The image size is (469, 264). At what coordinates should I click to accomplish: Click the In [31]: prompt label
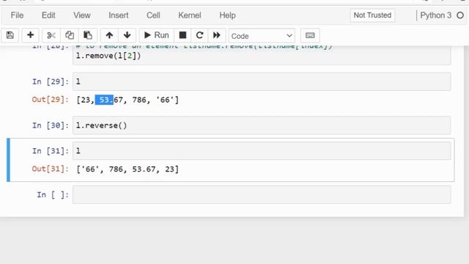pyautogui.click(x=51, y=151)
